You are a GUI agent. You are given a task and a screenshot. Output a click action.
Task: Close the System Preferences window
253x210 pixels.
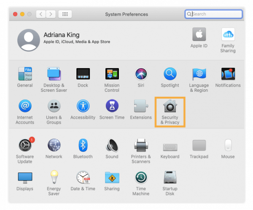[15, 14]
